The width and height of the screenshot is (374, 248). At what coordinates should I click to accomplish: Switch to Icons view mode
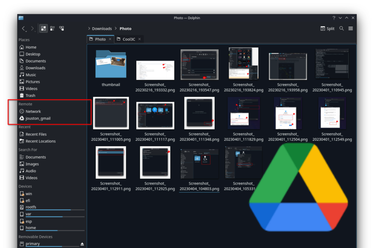43,28
